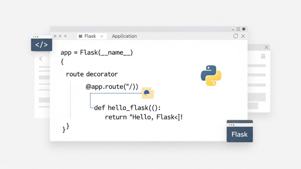Click the </> code snippet badge
The width and height of the screenshot is (301, 169).
click(x=41, y=45)
